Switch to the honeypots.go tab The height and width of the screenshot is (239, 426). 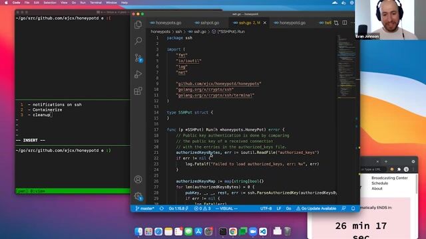point(166,23)
